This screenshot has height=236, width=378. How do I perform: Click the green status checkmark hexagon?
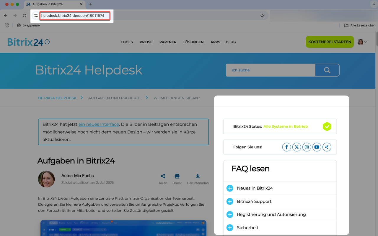(x=327, y=126)
